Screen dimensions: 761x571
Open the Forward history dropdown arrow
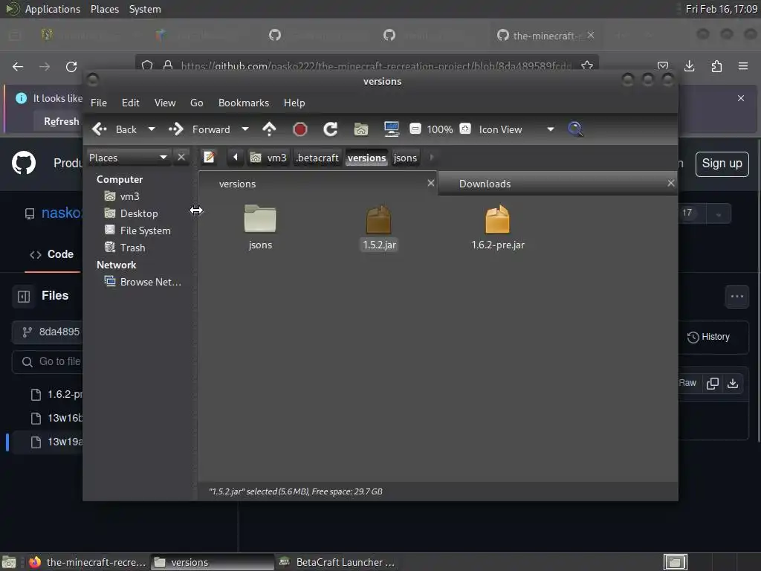click(x=245, y=129)
